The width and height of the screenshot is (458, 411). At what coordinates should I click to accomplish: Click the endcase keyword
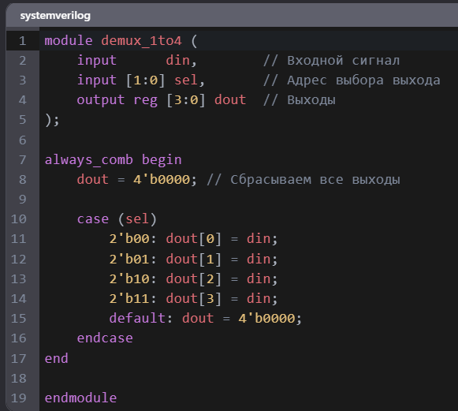click(x=105, y=338)
